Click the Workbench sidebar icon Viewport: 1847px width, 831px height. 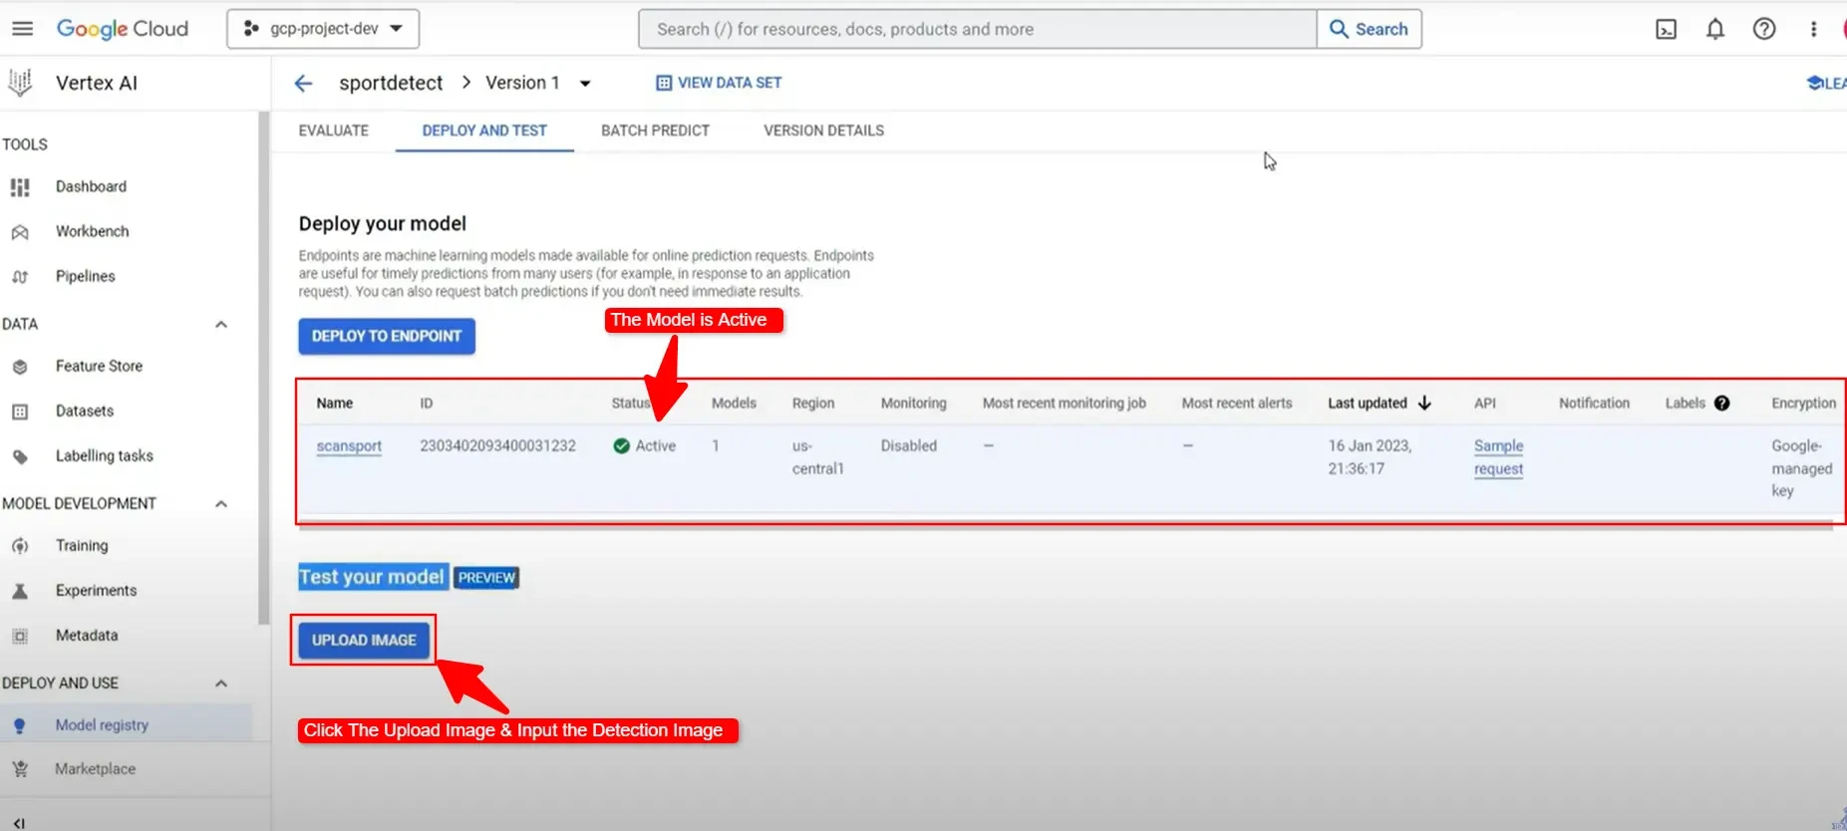pos(20,232)
